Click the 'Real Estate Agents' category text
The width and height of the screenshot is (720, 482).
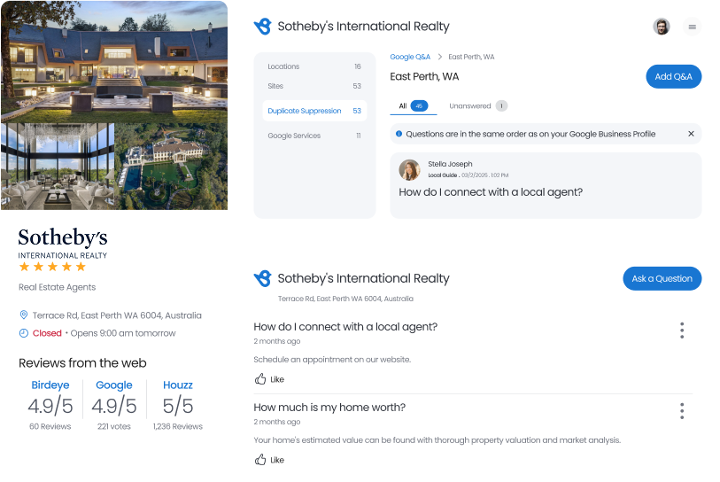[x=57, y=287]
